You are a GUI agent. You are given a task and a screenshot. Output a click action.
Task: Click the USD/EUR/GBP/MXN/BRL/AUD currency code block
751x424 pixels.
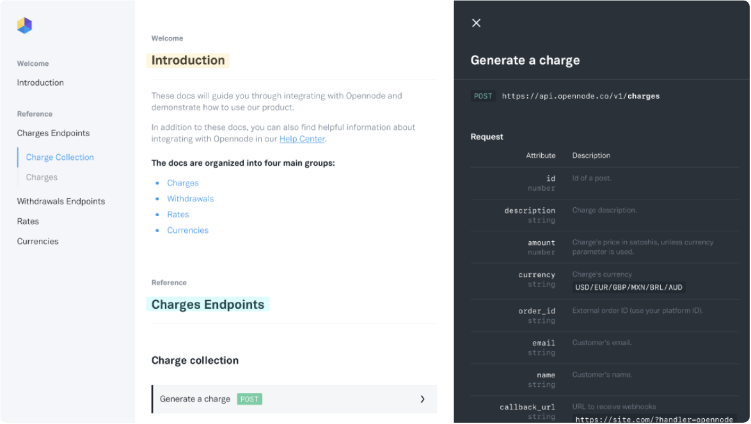(x=628, y=288)
